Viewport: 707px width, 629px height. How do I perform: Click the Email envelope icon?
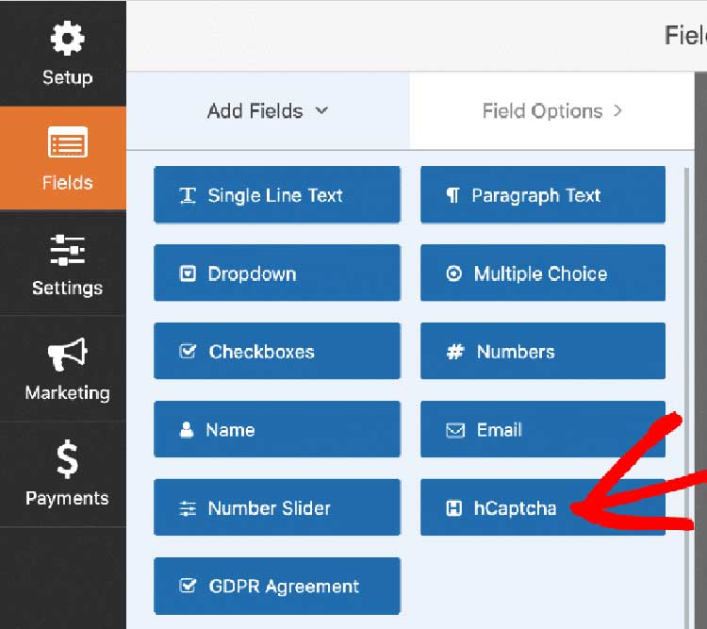[x=455, y=430]
